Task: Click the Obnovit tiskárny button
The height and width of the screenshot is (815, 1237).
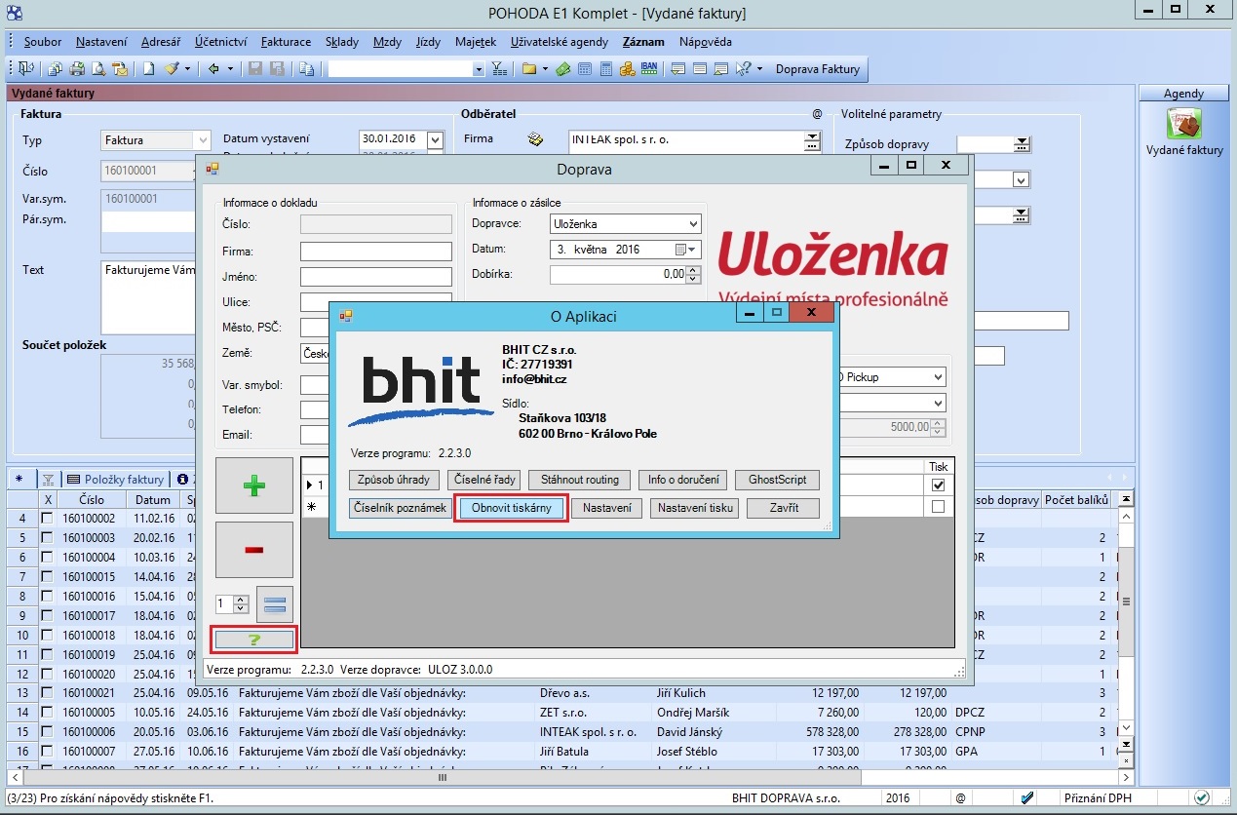Action: coord(511,508)
